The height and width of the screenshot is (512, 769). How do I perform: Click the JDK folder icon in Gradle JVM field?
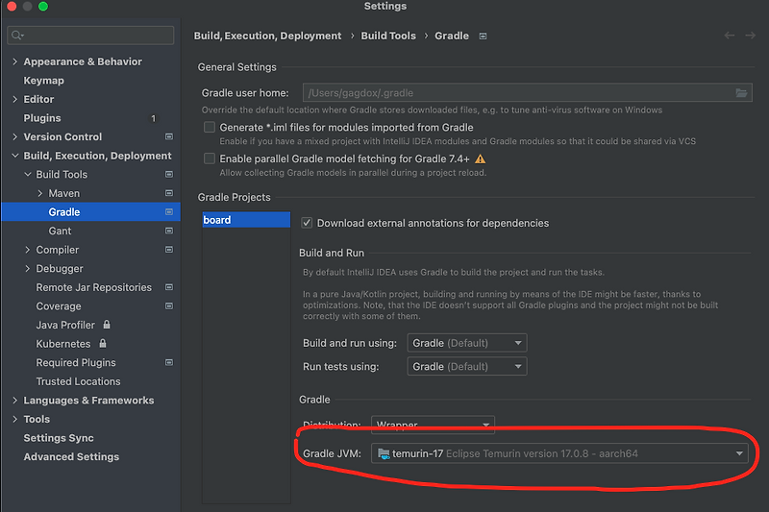click(384, 453)
